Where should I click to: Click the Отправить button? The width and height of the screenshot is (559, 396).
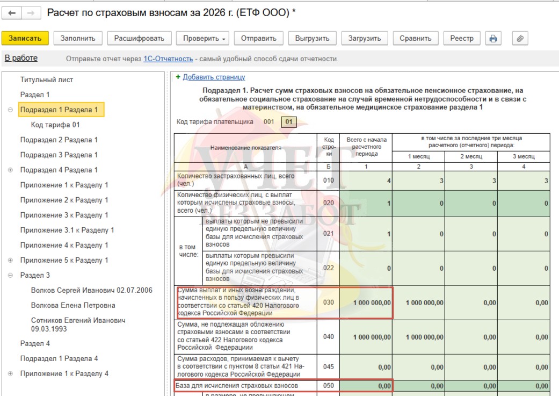pos(258,38)
